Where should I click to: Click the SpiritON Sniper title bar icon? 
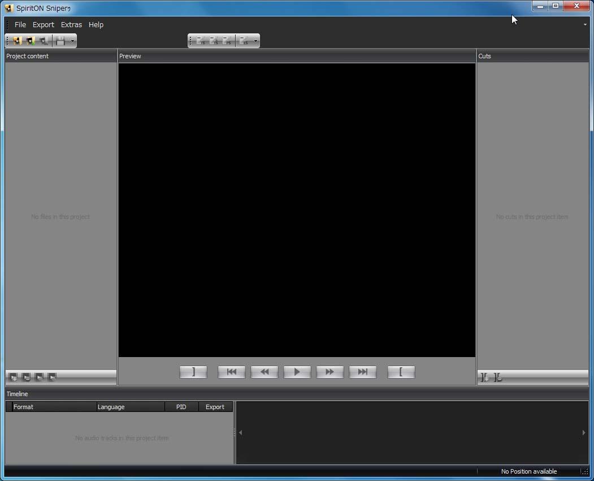click(9, 8)
